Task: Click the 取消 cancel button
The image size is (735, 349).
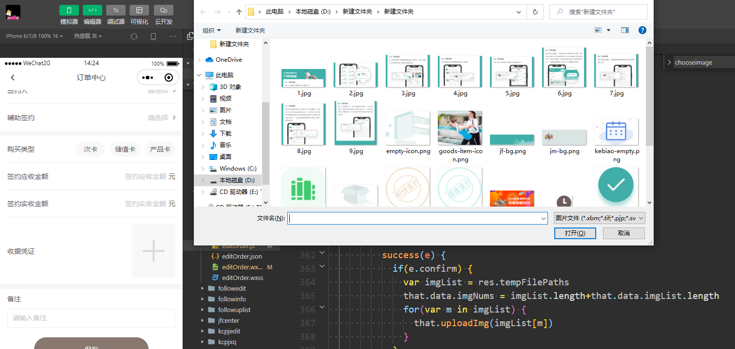Action: pos(624,233)
